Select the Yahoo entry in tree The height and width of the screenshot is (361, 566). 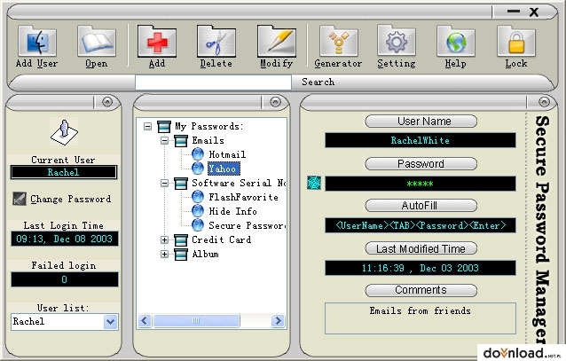pyautogui.click(x=223, y=169)
